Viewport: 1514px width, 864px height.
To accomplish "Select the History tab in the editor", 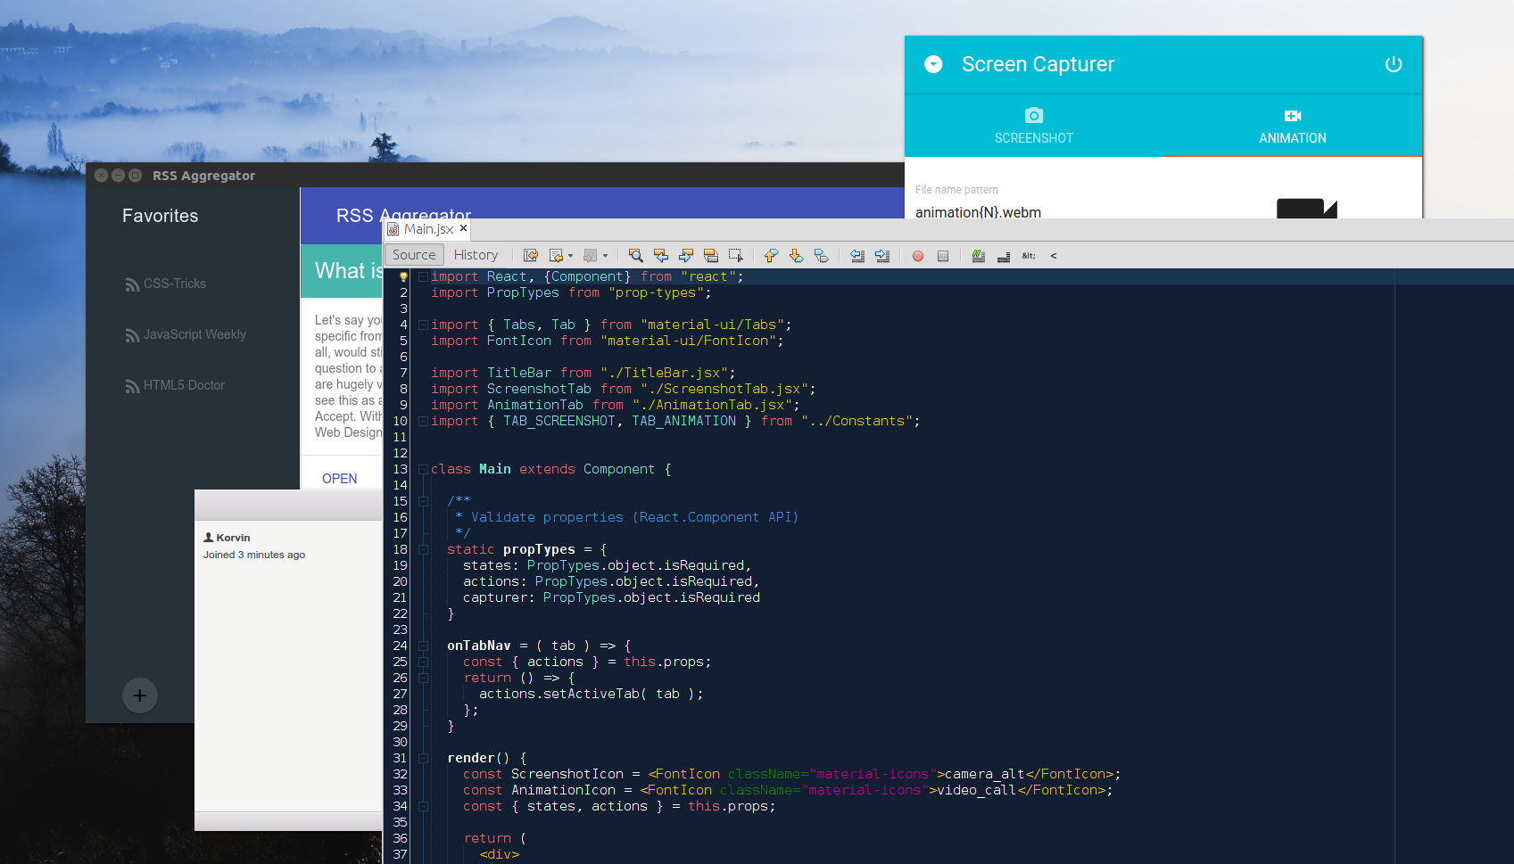I will (476, 254).
